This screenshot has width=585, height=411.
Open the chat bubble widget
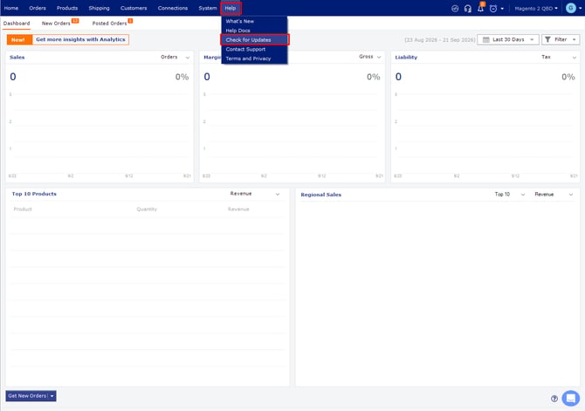(x=570, y=398)
